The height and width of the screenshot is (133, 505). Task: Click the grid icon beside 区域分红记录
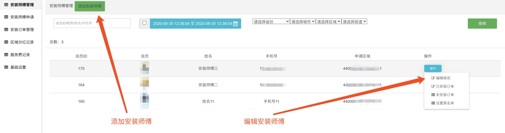pos(6,42)
